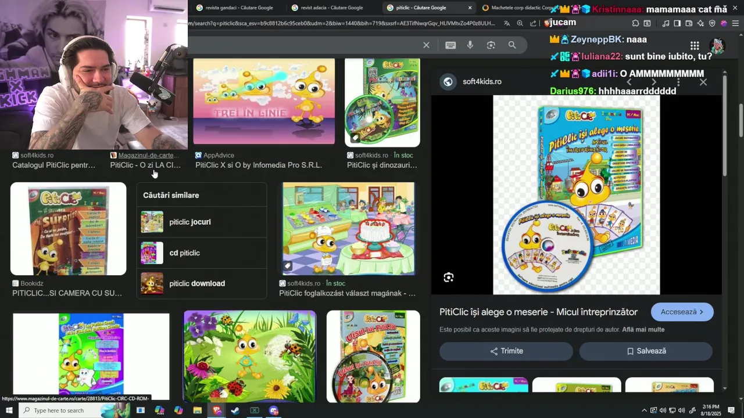Start voice search with the microphone

pyautogui.click(x=470, y=45)
